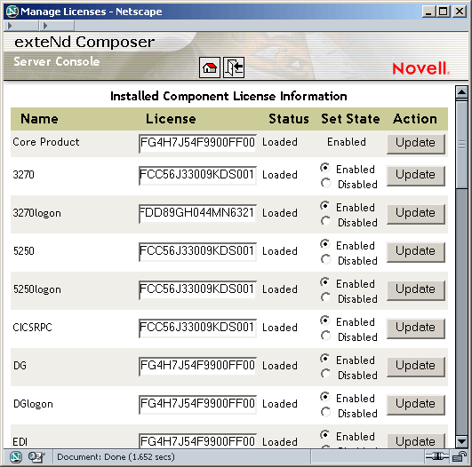The image size is (472, 467).
Task: Click the Document: Done status text
Action: click(x=116, y=457)
